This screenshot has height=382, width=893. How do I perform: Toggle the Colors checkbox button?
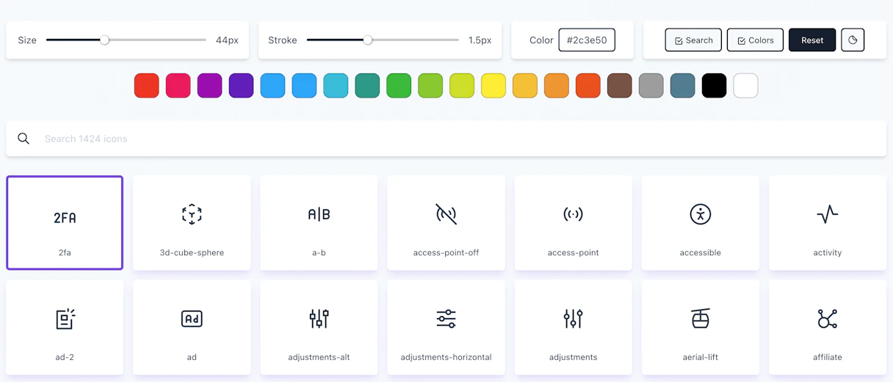(755, 40)
